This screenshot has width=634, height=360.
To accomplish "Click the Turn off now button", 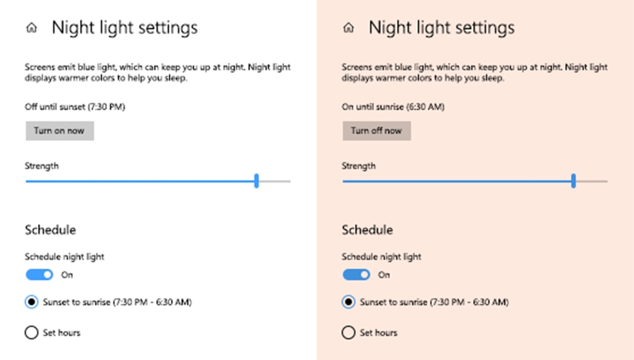I will 377,131.
